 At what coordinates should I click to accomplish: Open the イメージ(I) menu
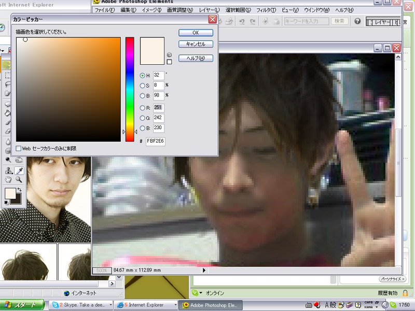tap(151, 10)
